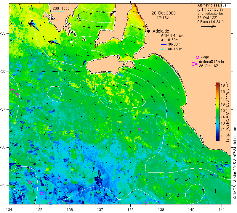Click the colorbar value 11
This screenshot has height=213, width=237.
223,136
